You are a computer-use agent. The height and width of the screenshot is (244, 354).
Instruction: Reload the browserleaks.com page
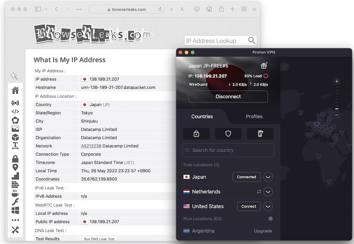click(x=160, y=9)
